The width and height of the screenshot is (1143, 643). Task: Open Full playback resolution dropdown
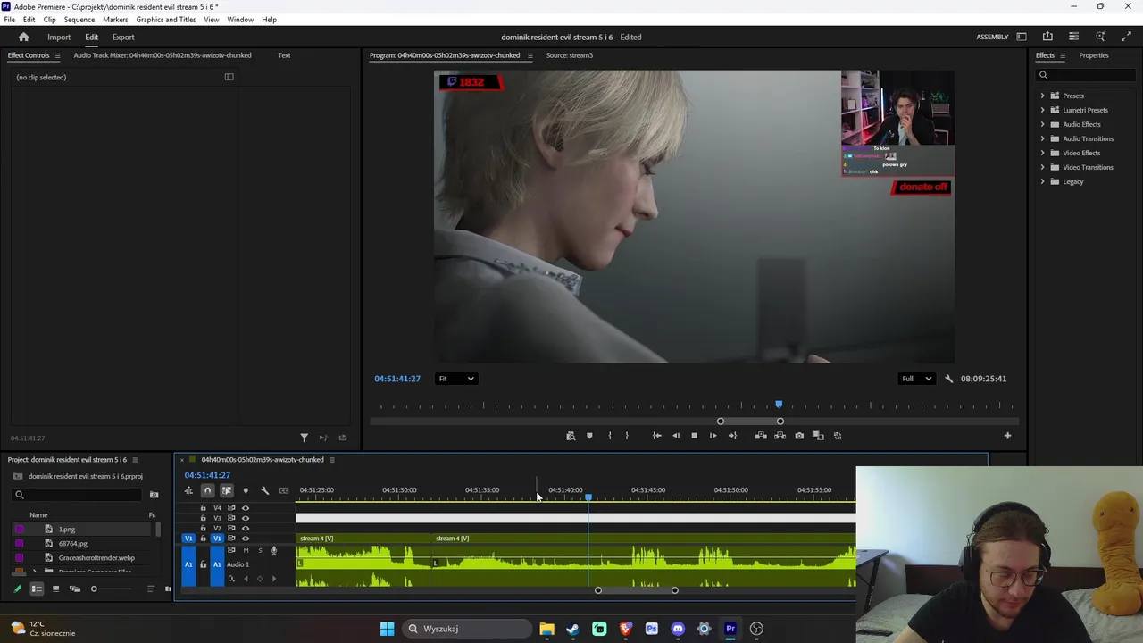pos(917,379)
